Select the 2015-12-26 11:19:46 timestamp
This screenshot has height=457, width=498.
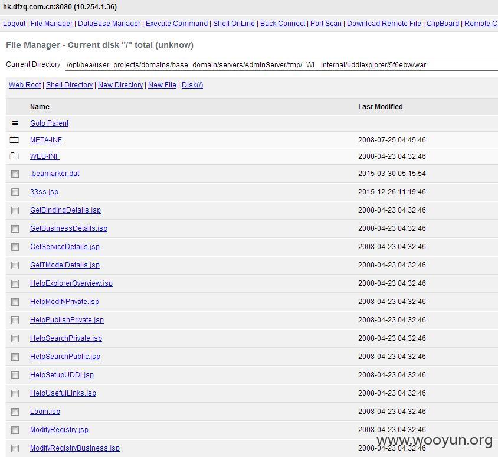[392, 192]
